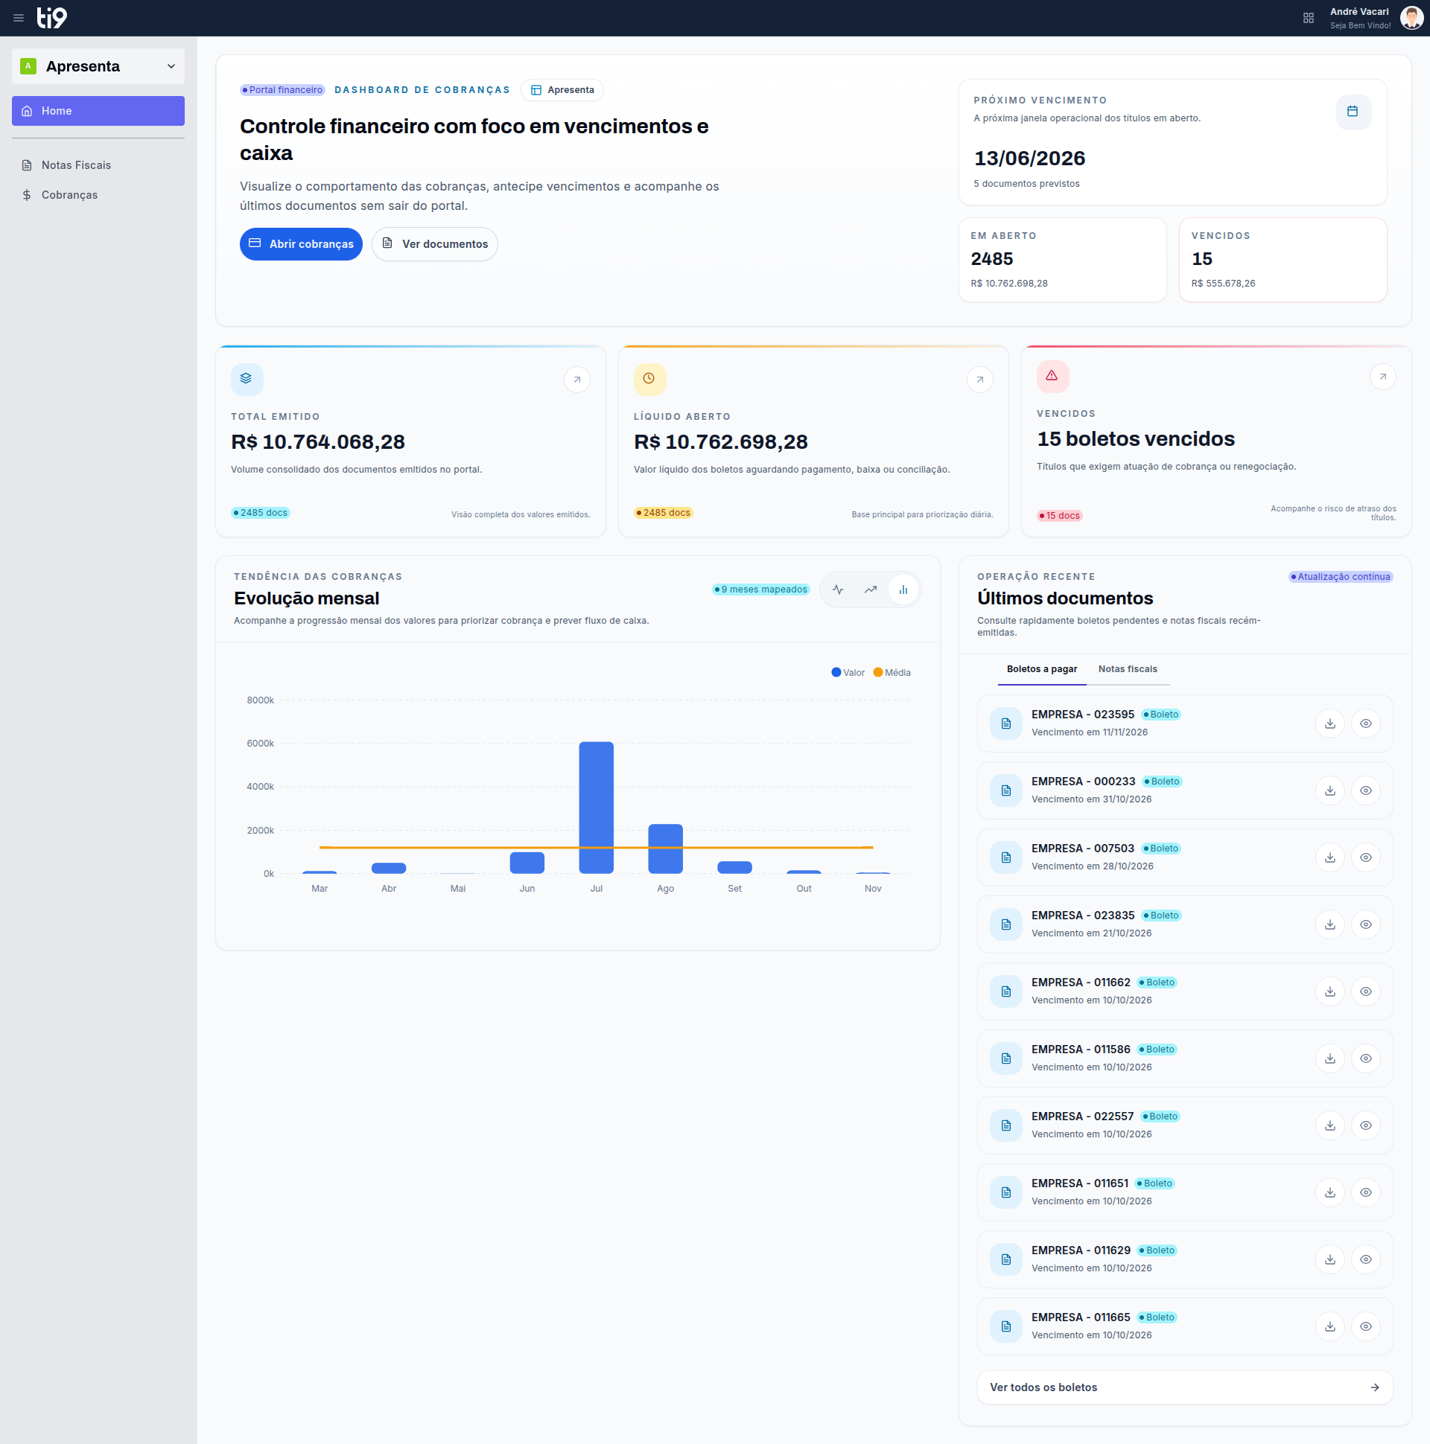View boleto EMPRESA - 000233
The image size is (1430, 1444).
tap(1366, 790)
